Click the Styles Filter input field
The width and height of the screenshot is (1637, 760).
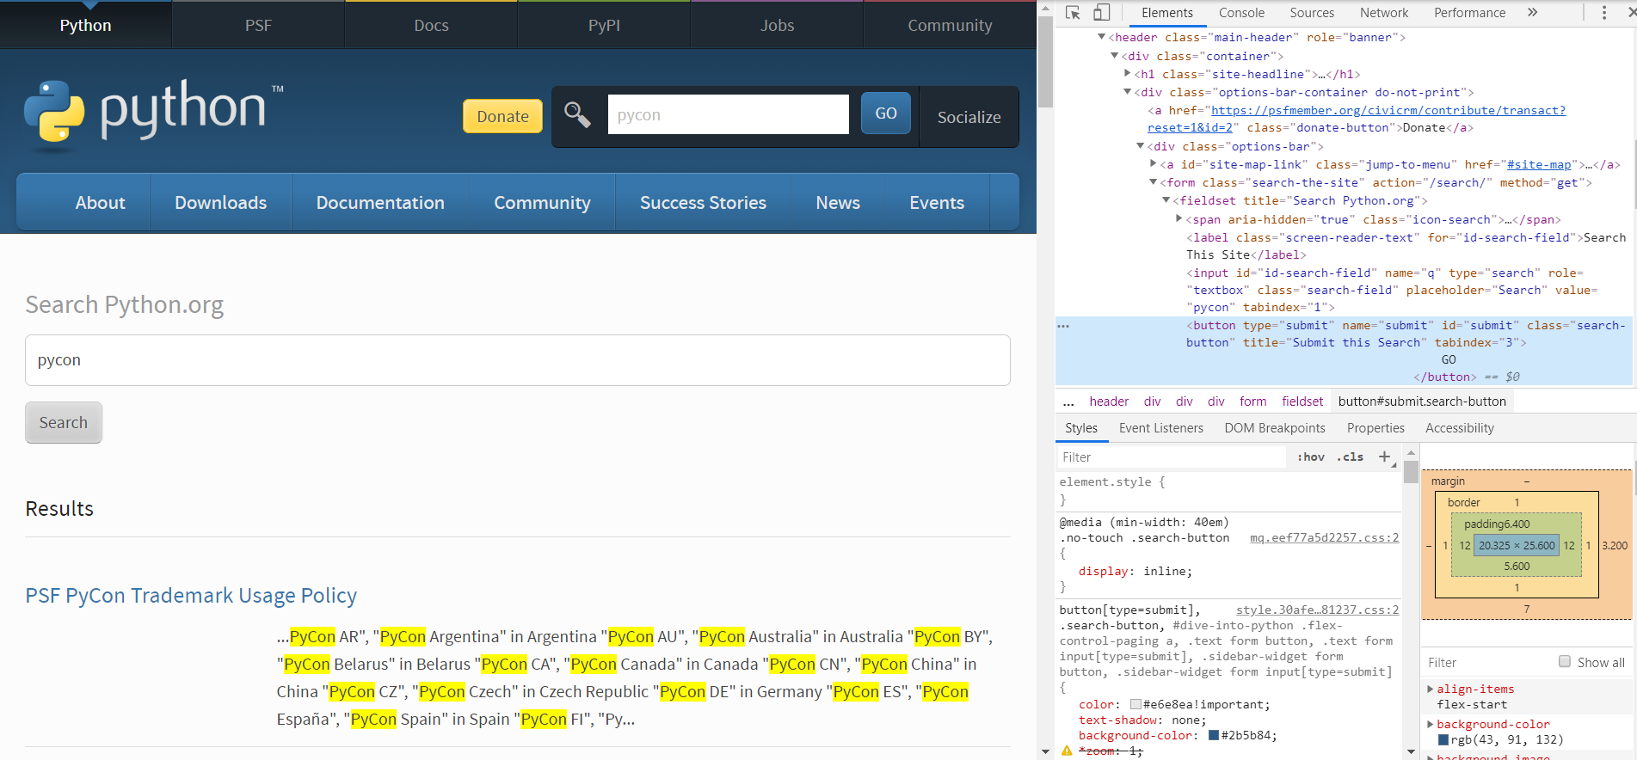[1170, 457]
